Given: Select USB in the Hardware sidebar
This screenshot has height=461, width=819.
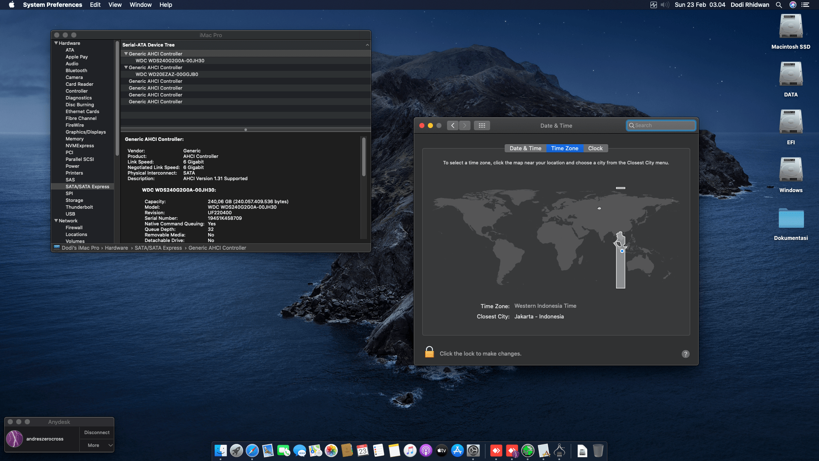Looking at the screenshot, I should [70, 214].
